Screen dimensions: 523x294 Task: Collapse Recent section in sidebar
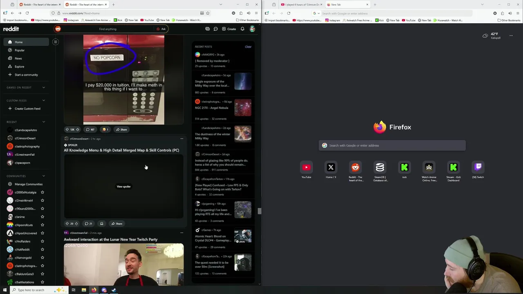click(x=44, y=122)
